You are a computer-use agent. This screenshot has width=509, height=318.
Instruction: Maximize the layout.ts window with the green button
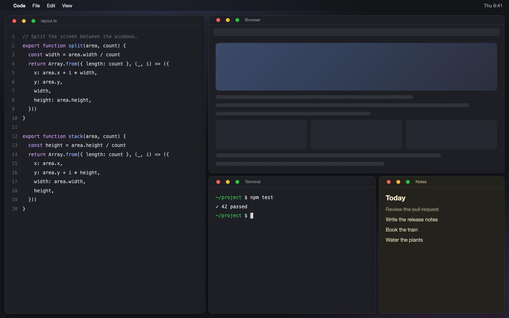(33, 21)
